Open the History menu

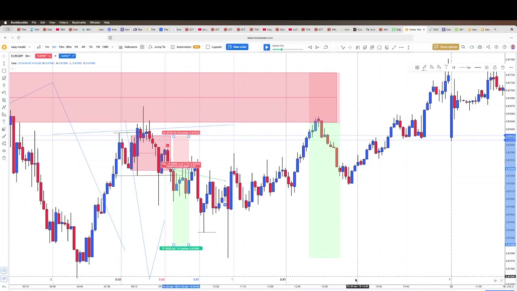63,22
